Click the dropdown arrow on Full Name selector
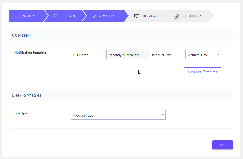 [x=104, y=55]
